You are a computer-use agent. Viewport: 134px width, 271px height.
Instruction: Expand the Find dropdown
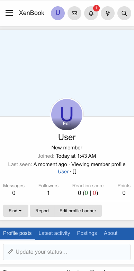tap(16, 211)
